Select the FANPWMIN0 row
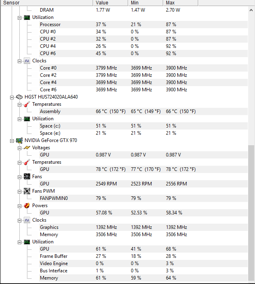Screen dimensions: 255x284 pyautogui.click(x=143, y=198)
